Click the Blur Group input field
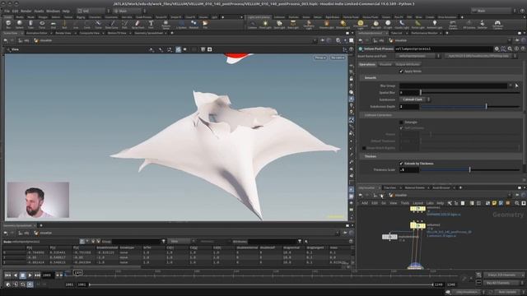Image resolution: width=527 pixels, height=296 pixels. 453,86
